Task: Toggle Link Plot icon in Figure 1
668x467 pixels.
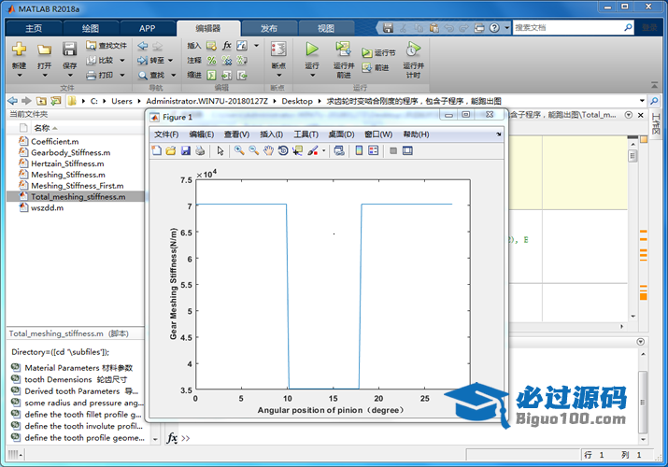Action: click(x=339, y=150)
